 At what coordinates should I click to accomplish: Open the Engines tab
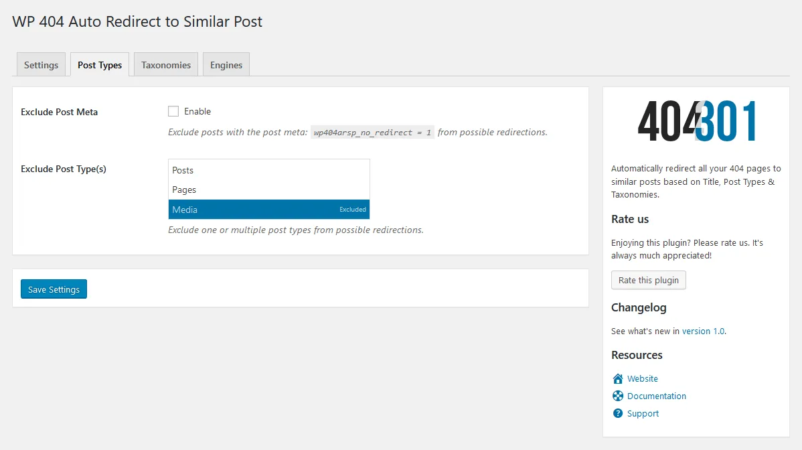coord(226,64)
